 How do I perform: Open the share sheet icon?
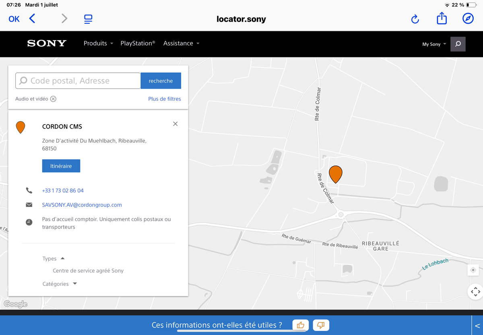coord(442,18)
